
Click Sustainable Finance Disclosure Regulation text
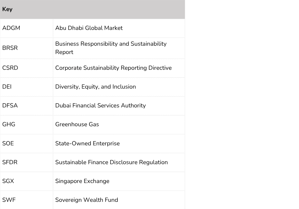pos(112,162)
